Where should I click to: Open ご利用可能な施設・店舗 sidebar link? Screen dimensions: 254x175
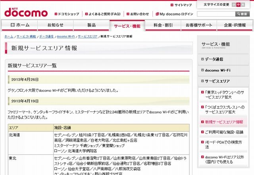point(224,132)
